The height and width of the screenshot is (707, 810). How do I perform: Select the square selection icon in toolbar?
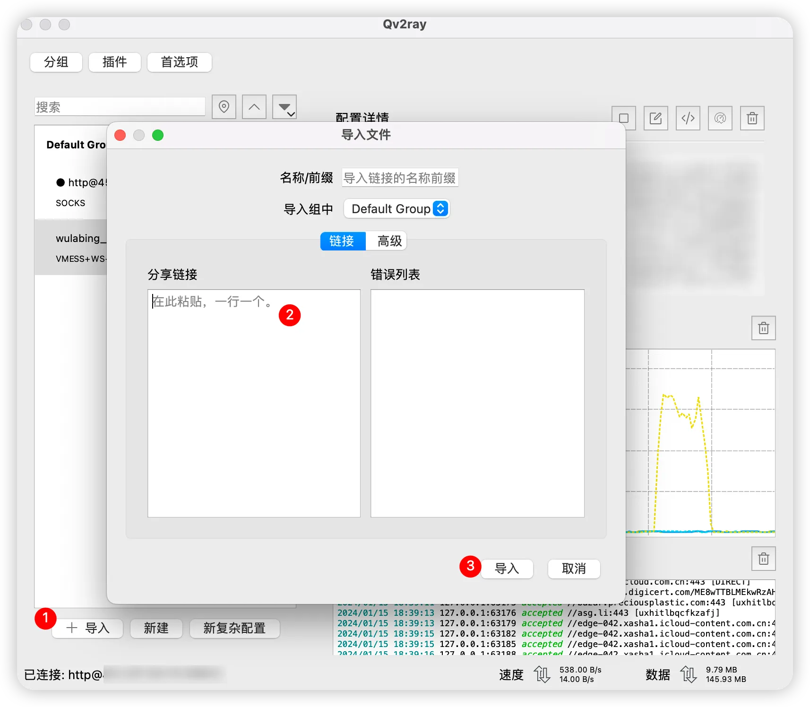[x=624, y=118]
